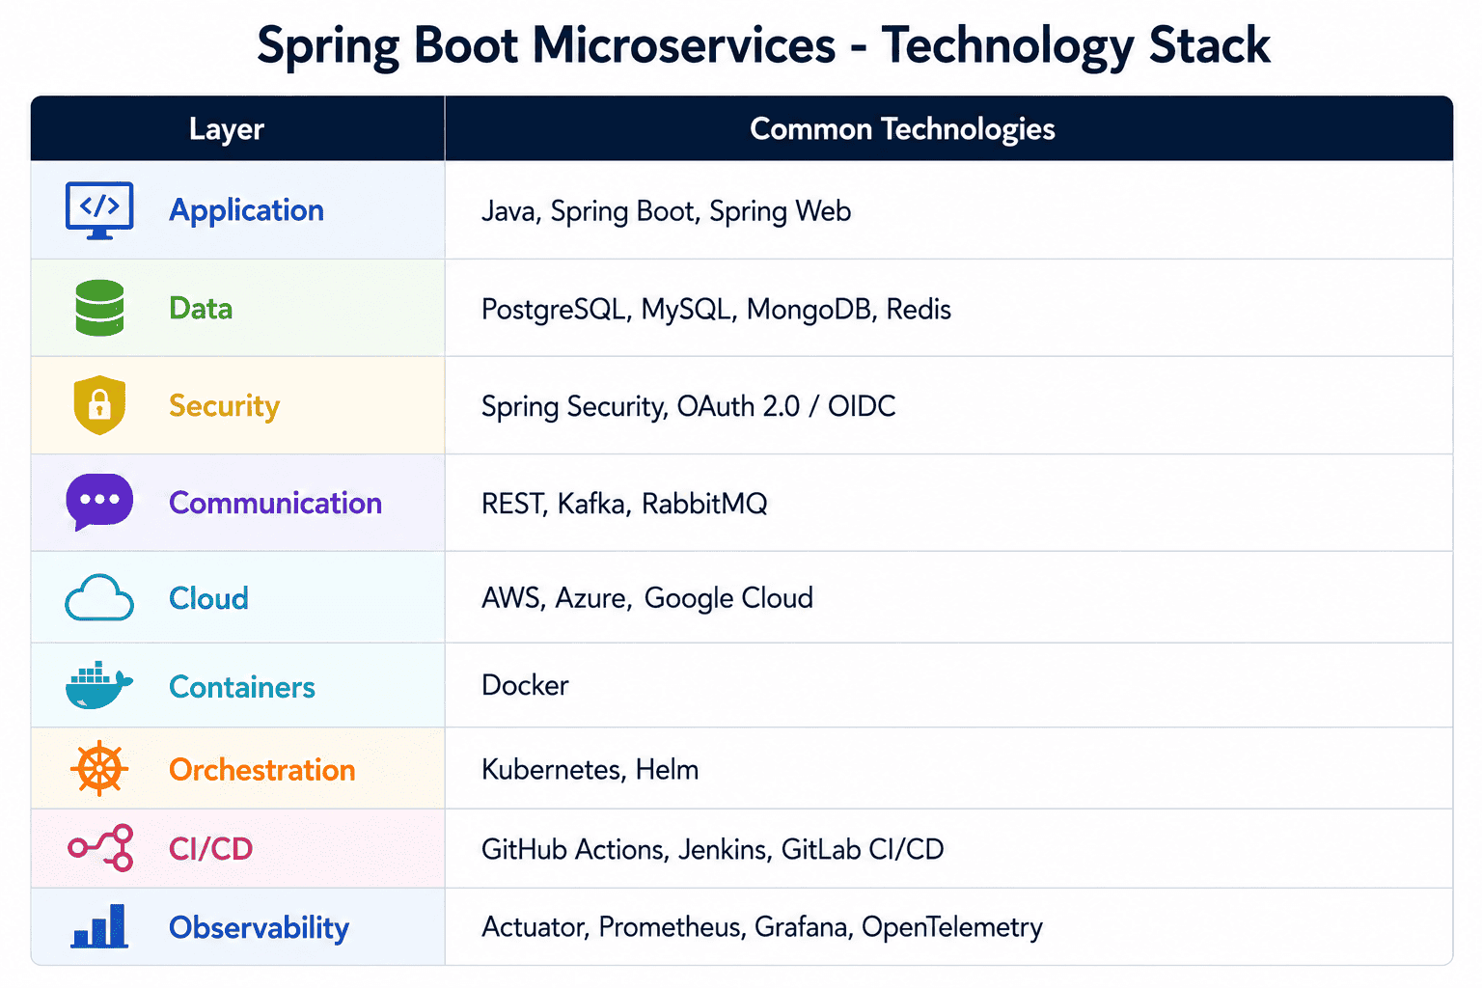Select the Security layer label
This screenshot has width=1482, height=988.
224,406
